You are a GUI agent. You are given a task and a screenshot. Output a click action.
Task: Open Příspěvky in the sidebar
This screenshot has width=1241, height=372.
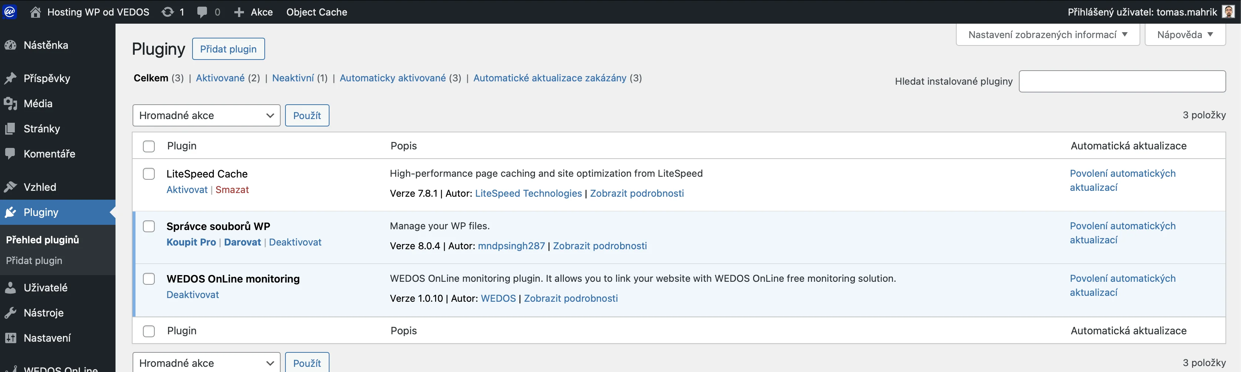[47, 78]
